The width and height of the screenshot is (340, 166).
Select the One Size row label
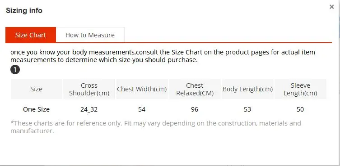tap(36, 109)
